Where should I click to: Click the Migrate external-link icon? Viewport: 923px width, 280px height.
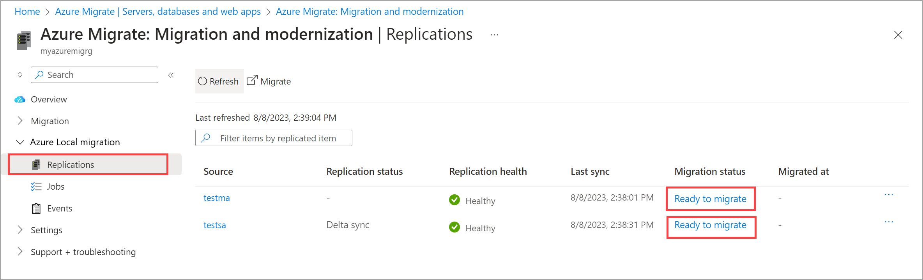tap(252, 80)
